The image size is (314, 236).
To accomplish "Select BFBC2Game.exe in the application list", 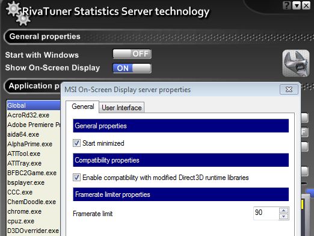I will tap(34, 173).
